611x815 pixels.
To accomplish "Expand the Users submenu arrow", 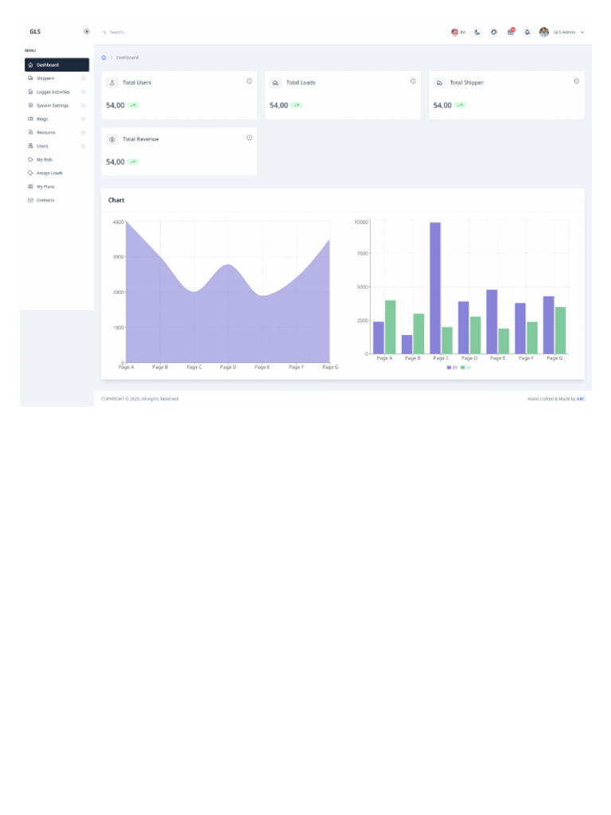I will tap(83, 146).
